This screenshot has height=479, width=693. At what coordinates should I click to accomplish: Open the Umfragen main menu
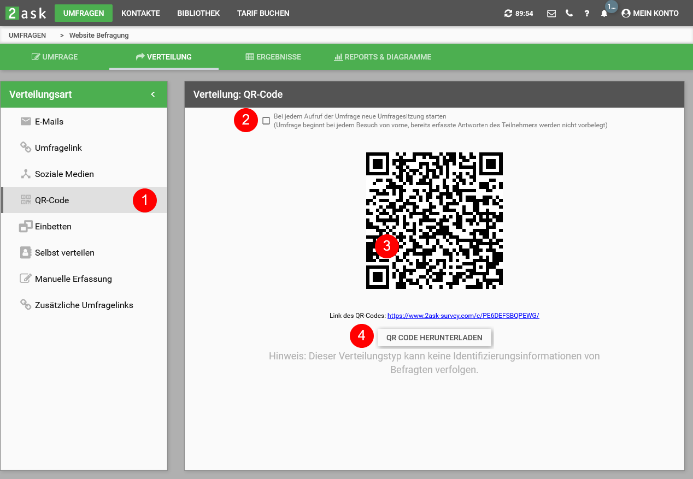pyautogui.click(x=84, y=13)
